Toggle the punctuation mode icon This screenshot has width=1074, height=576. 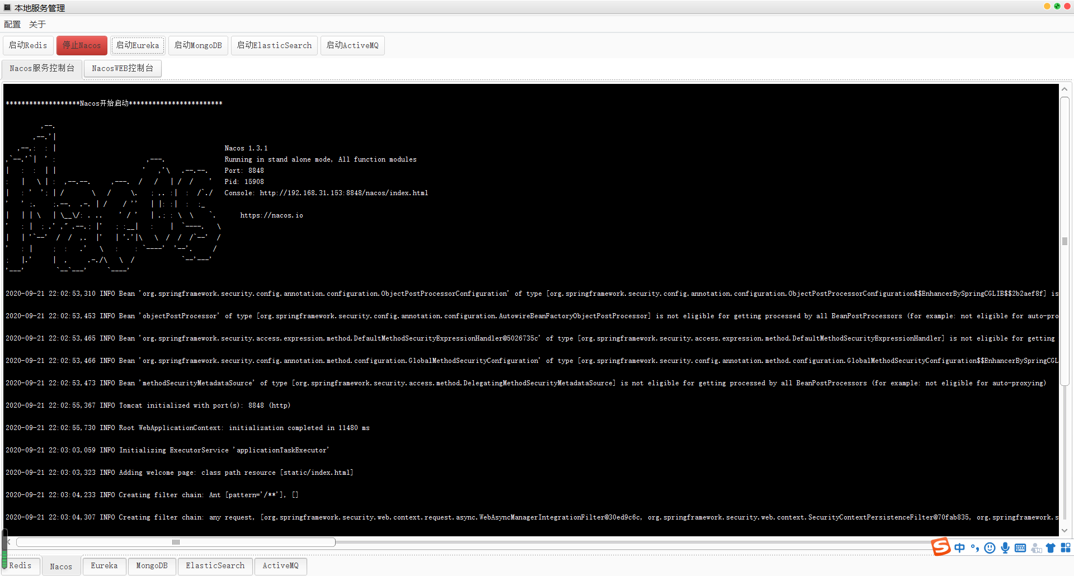(975, 548)
